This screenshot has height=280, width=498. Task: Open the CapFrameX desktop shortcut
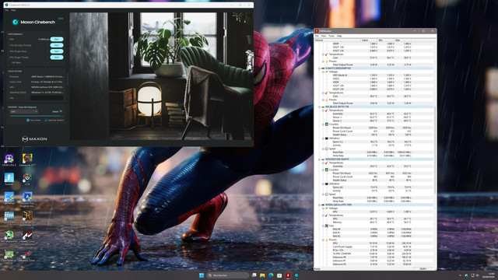(9, 198)
